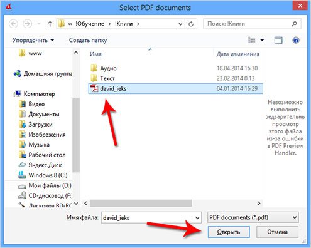
Task: Click the Аудио folder icon
Action: (94, 68)
